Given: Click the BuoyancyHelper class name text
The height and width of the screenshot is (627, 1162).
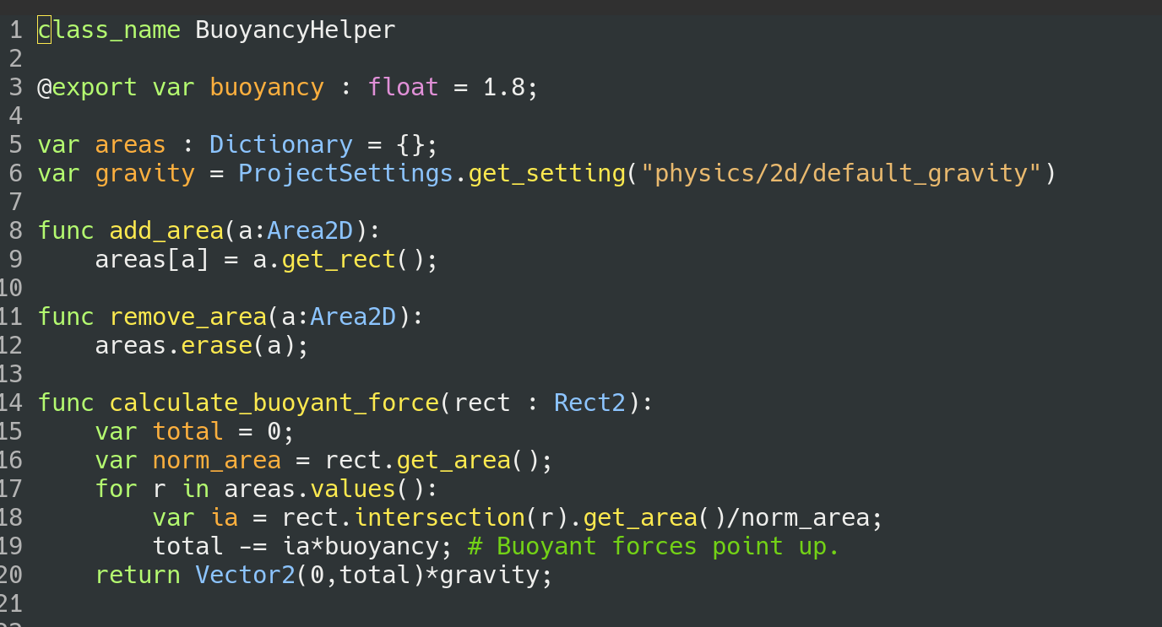Looking at the screenshot, I should pyautogui.click(x=295, y=30).
